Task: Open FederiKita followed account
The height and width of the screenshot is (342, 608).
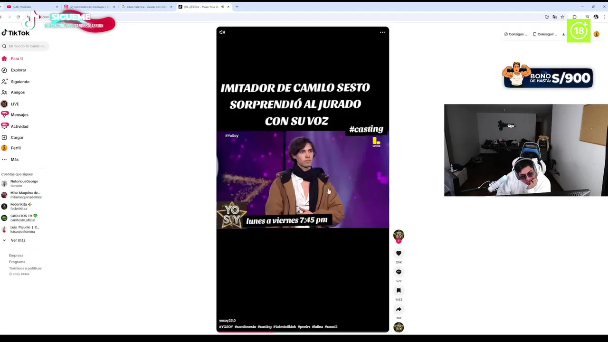Action: pyautogui.click(x=21, y=206)
